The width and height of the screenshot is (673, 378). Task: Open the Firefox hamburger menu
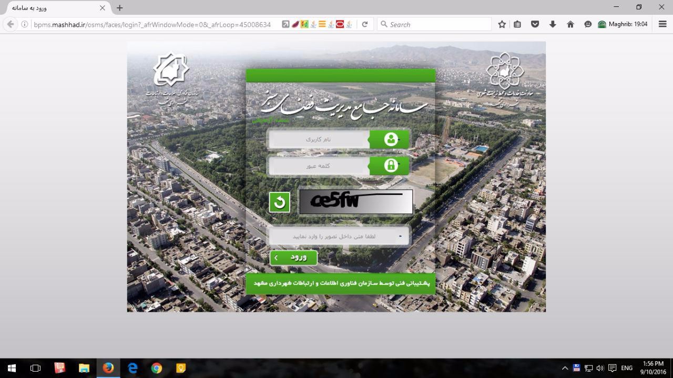point(662,24)
